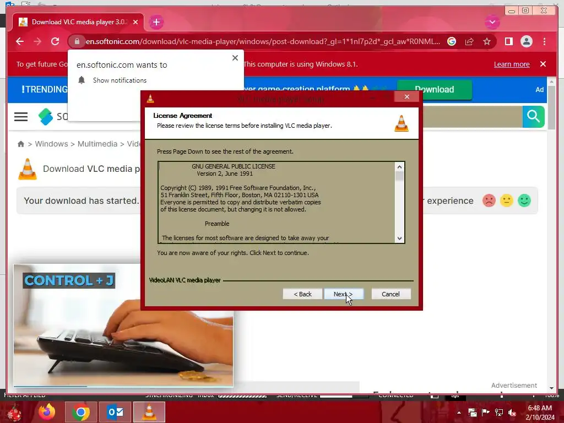The width and height of the screenshot is (564, 423).
Task: Cancel the VLC media player setup
Action: [x=391, y=294]
